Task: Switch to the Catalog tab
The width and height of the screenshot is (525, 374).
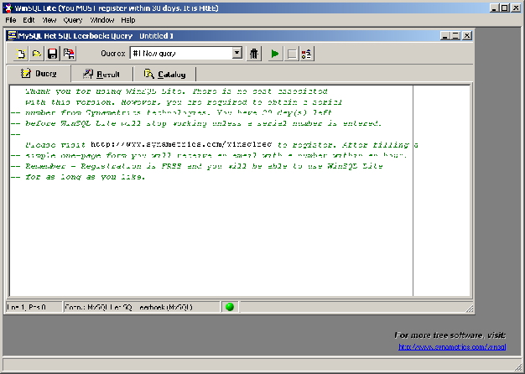Action: 164,75
